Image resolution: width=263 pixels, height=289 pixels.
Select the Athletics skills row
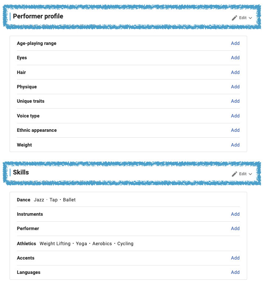point(128,244)
